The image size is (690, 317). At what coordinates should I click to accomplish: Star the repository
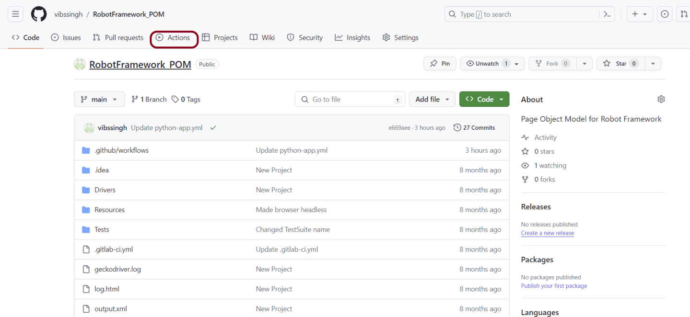tap(621, 64)
